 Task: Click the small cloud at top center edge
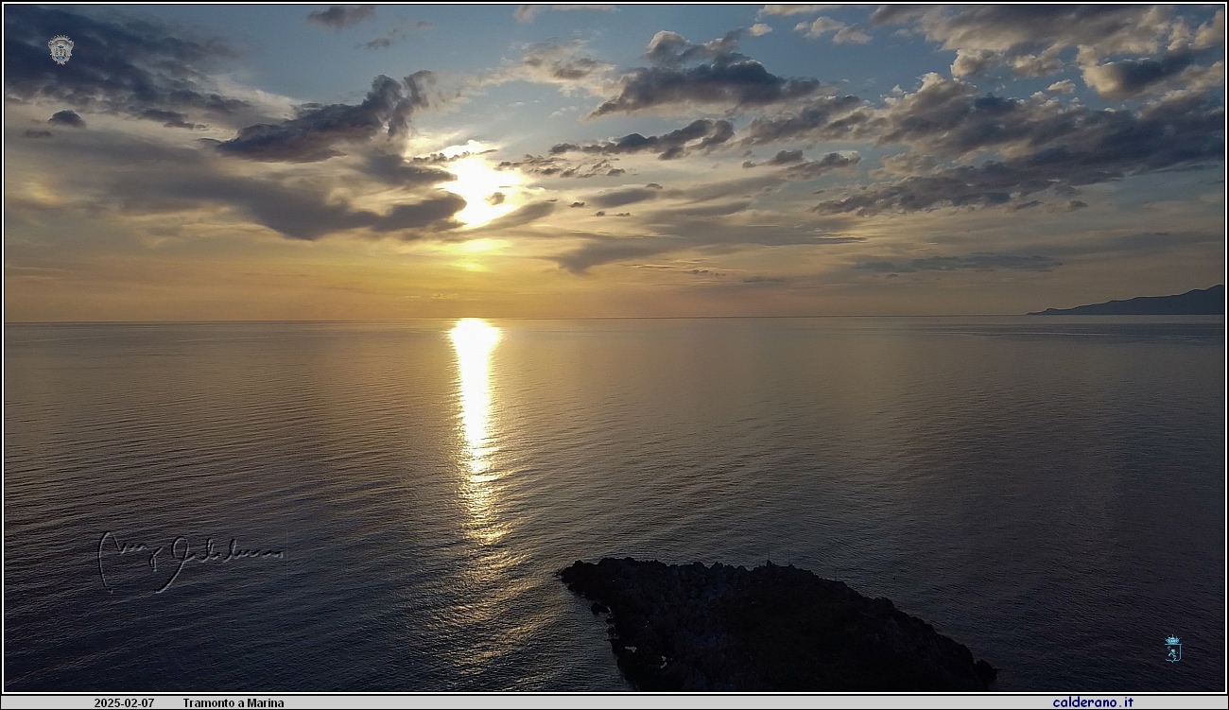tap(340, 14)
